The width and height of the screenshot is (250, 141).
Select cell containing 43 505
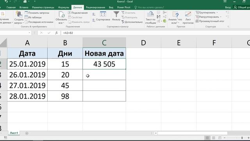click(104, 64)
